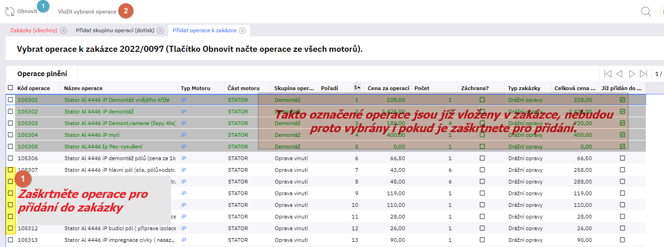Check the row checkbox for operation 105306
664x247 pixels.
tap(10, 158)
